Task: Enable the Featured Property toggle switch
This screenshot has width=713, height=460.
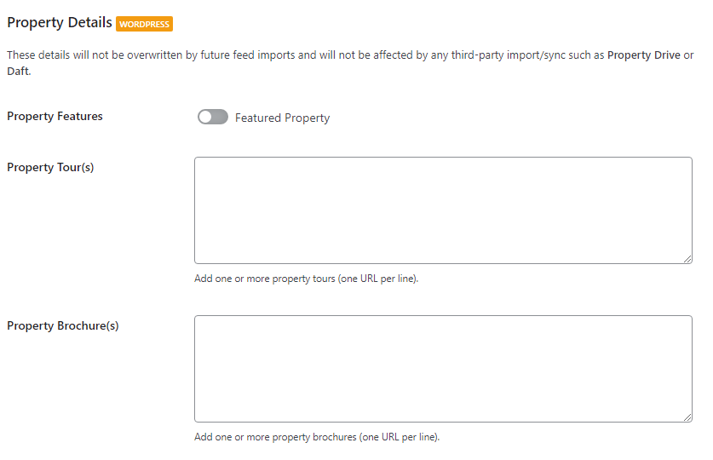Action: click(x=213, y=118)
